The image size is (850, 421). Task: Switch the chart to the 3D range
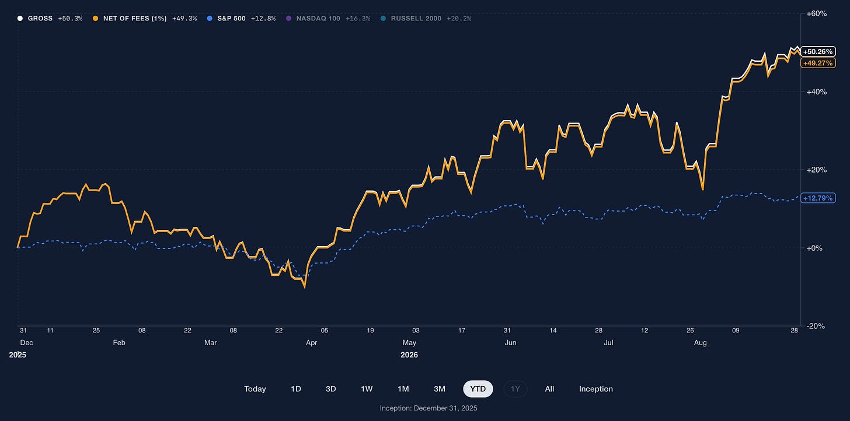pyautogui.click(x=331, y=389)
